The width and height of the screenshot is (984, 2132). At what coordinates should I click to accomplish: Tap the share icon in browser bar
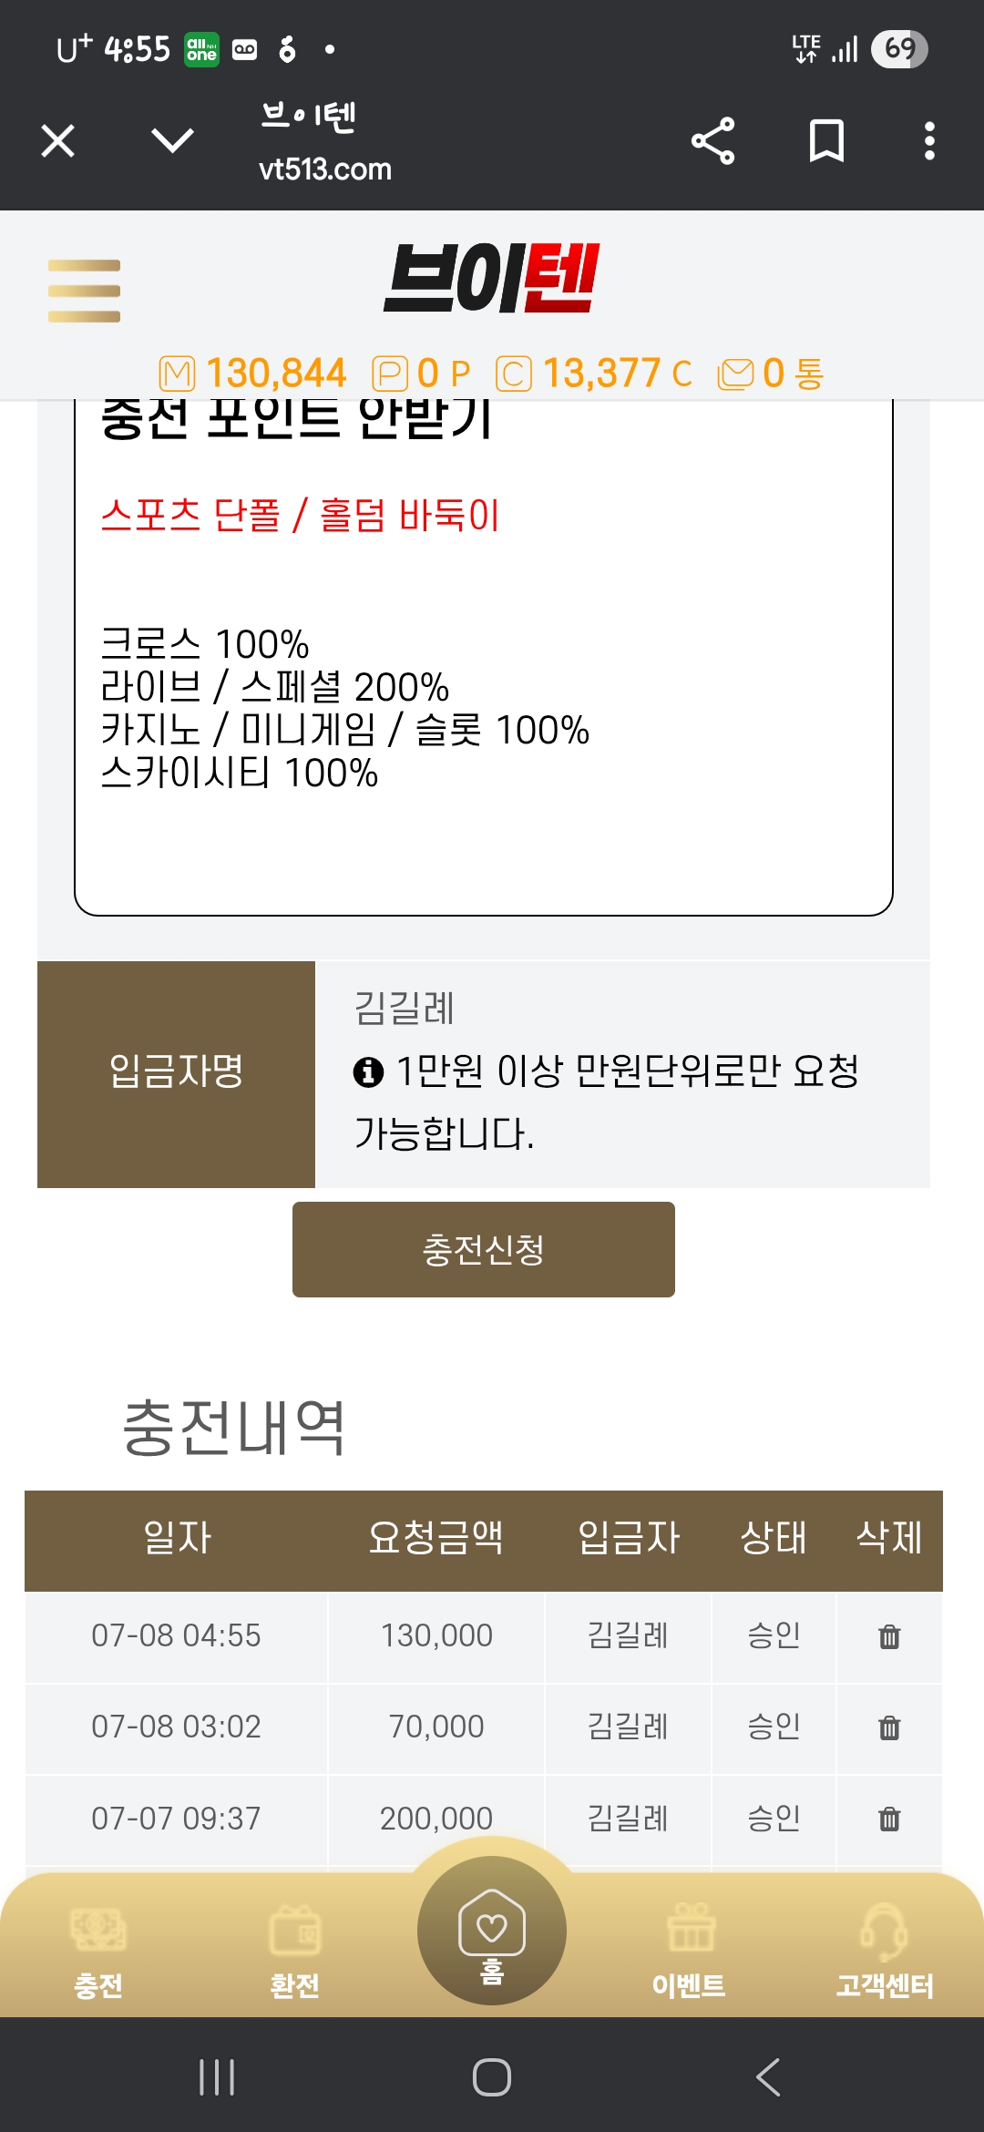point(712,141)
